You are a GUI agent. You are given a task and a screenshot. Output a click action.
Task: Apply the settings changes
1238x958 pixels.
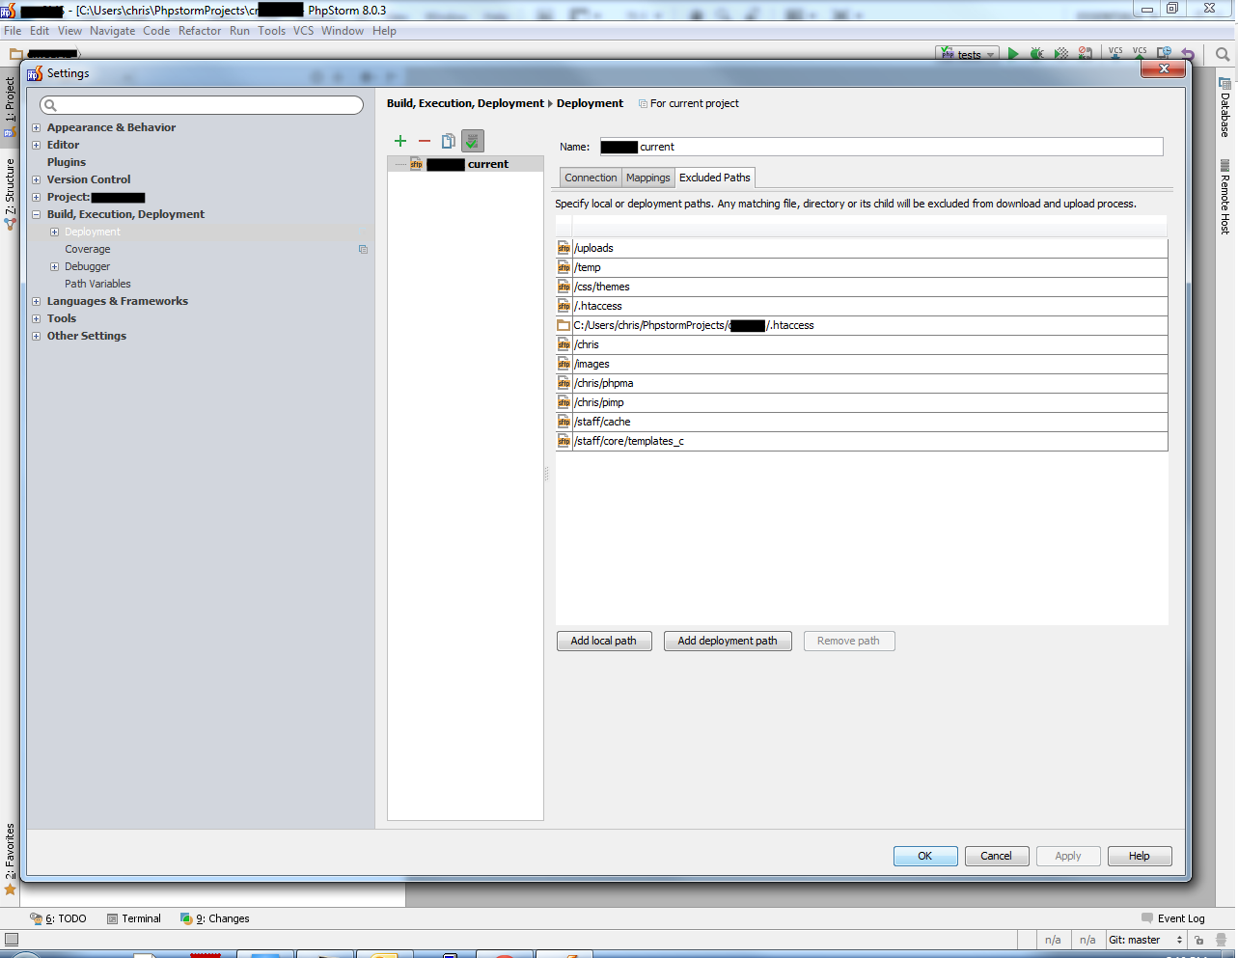point(1067,856)
